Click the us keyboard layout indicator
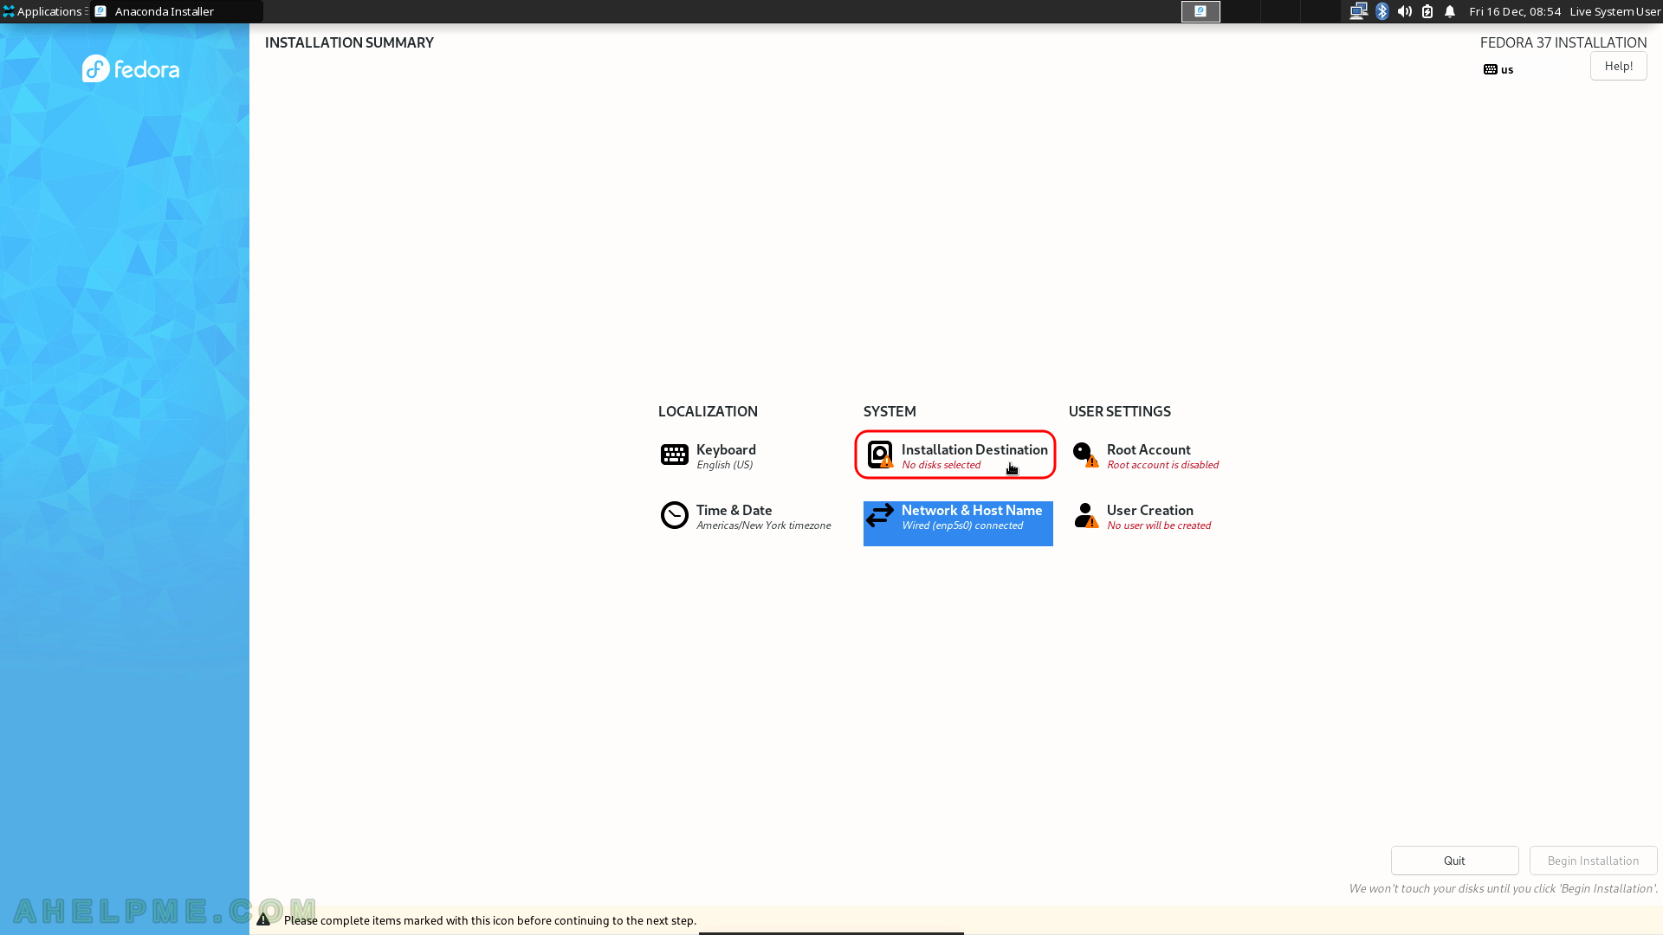Image resolution: width=1663 pixels, height=935 pixels. 1498,69
